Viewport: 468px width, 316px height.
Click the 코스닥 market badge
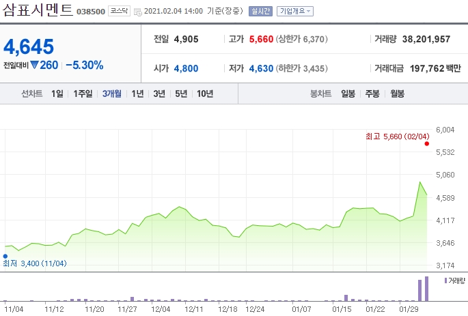119,11
